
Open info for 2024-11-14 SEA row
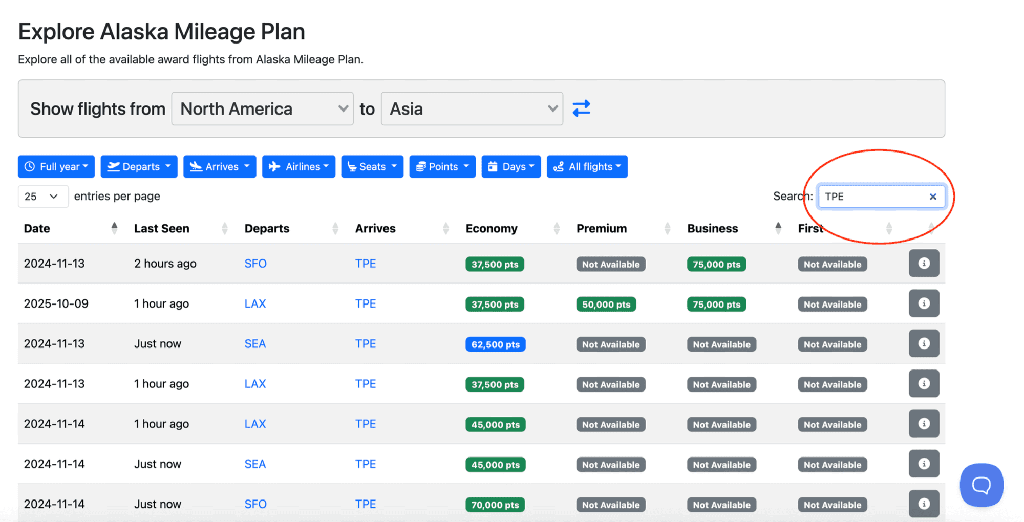pos(924,464)
